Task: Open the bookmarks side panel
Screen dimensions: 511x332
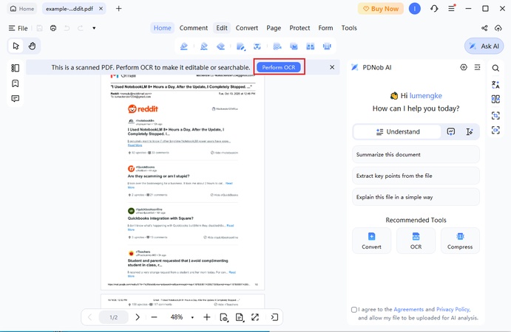Action: pyautogui.click(x=15, y=83)
